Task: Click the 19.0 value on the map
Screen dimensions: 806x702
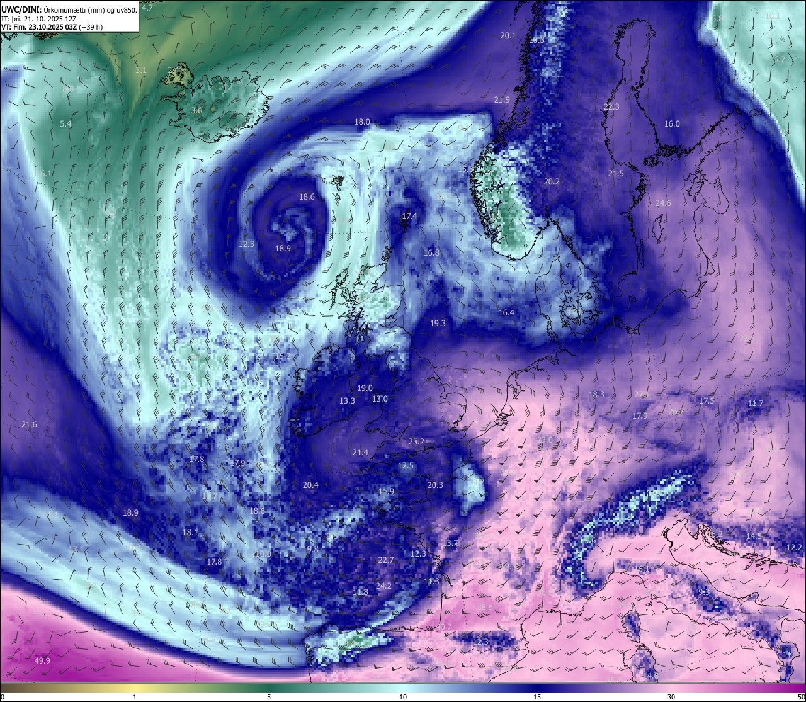Action: pos(365,388)
